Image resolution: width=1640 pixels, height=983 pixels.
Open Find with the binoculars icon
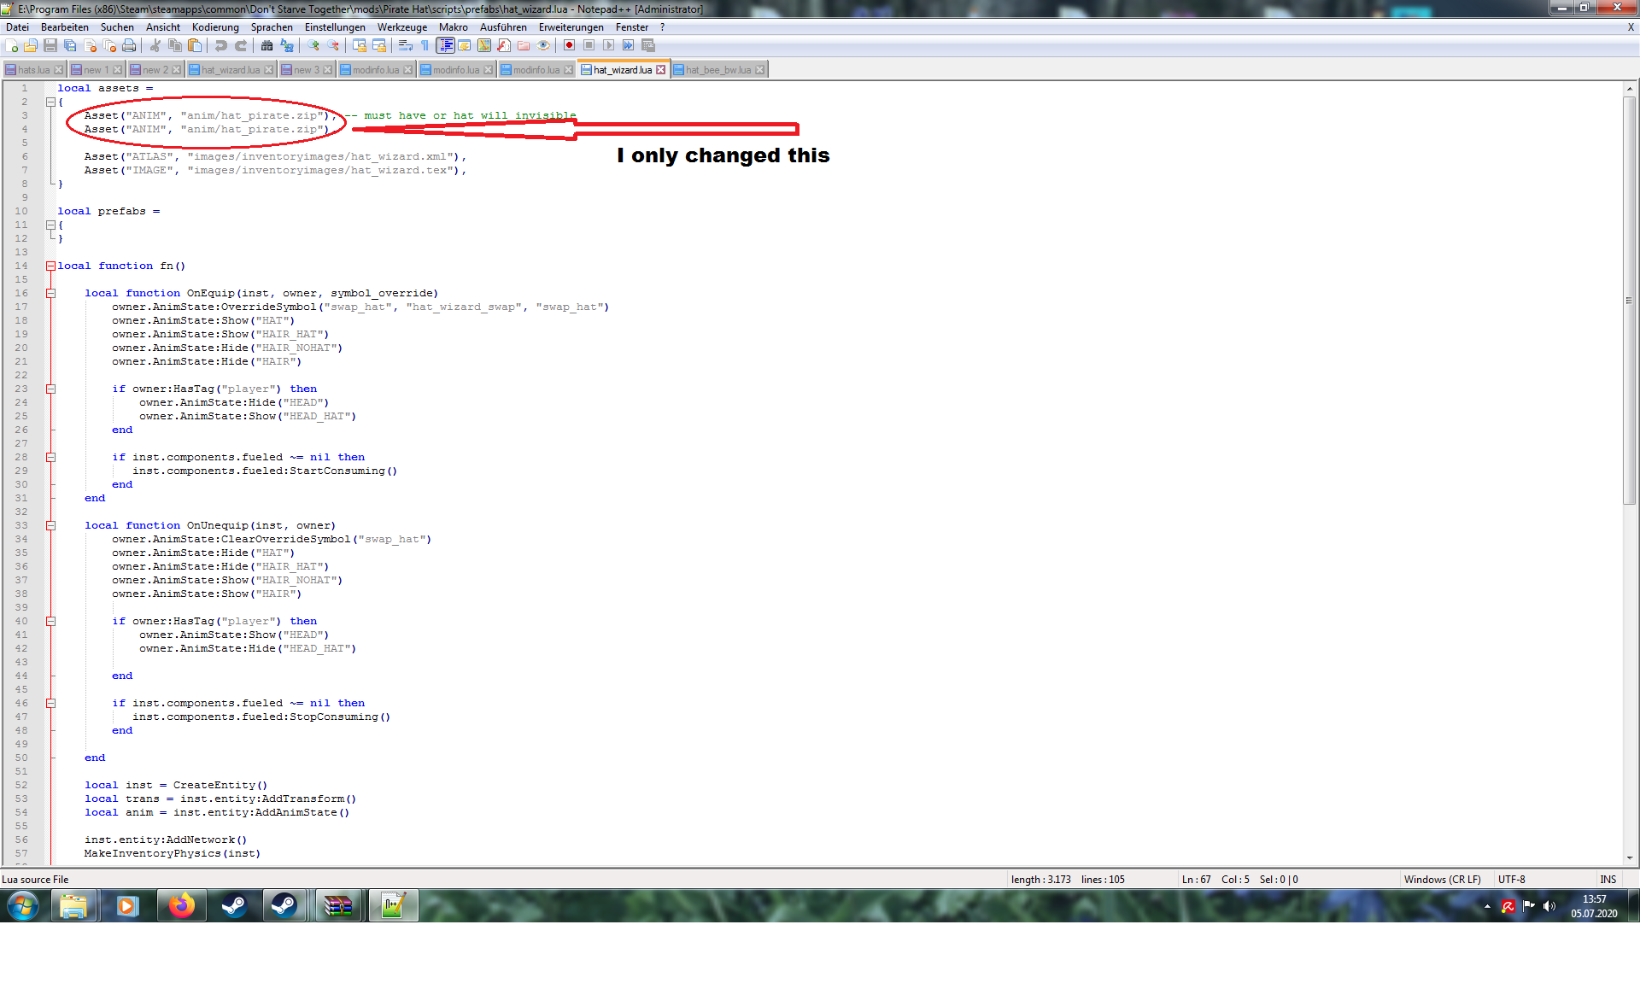(267, 45)
